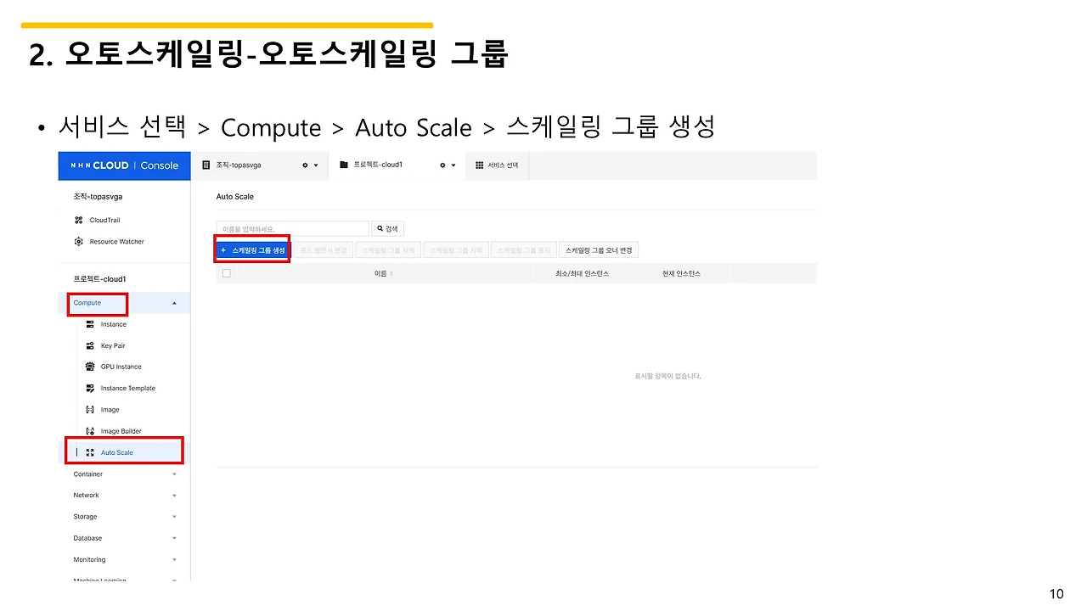Open dropdown caret next to 조직-topasvga tab

[316, 165]
